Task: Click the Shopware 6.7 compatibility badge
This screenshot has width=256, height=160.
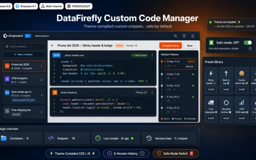Action: 26,6
